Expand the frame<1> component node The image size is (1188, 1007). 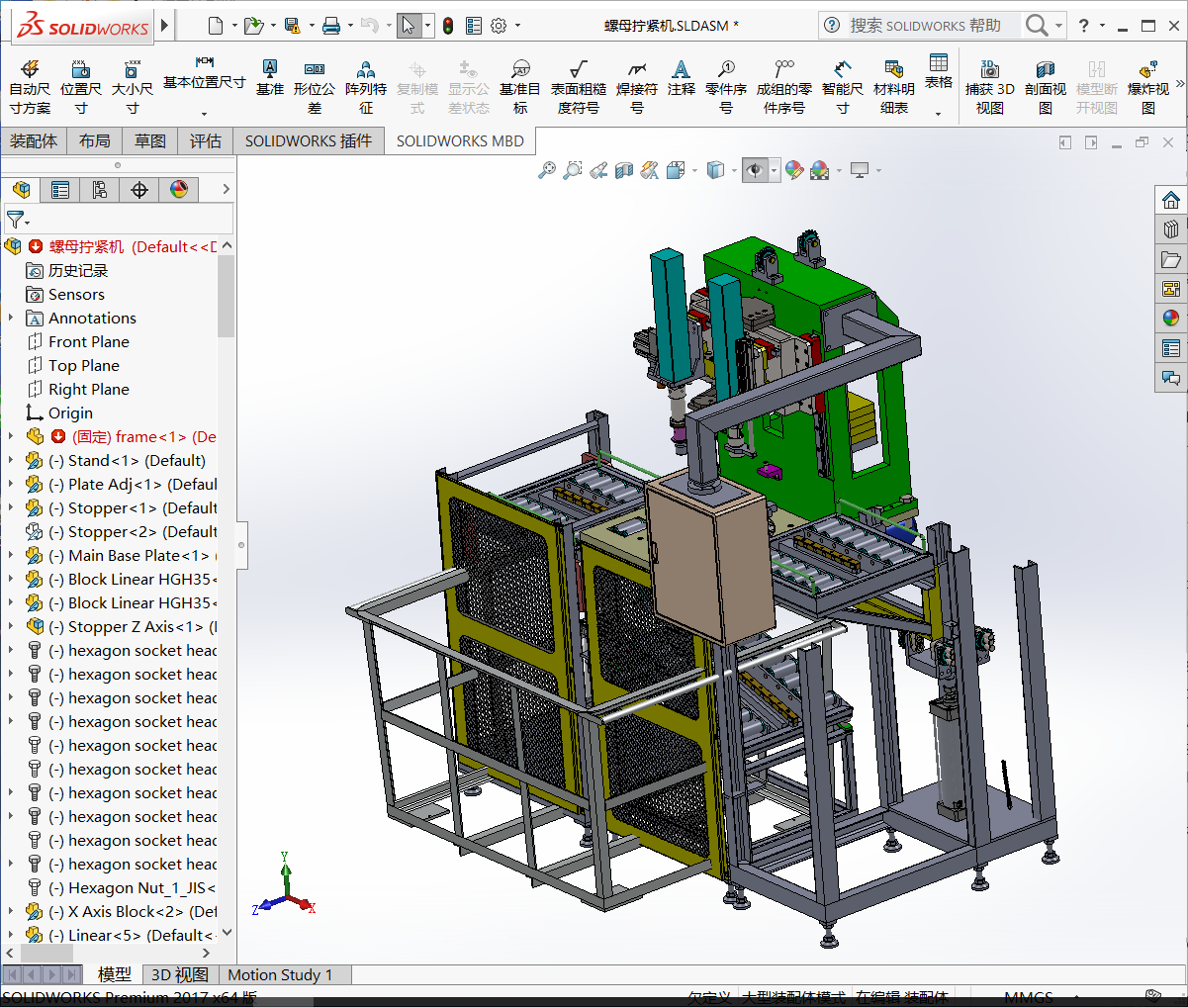click(11, 436)
